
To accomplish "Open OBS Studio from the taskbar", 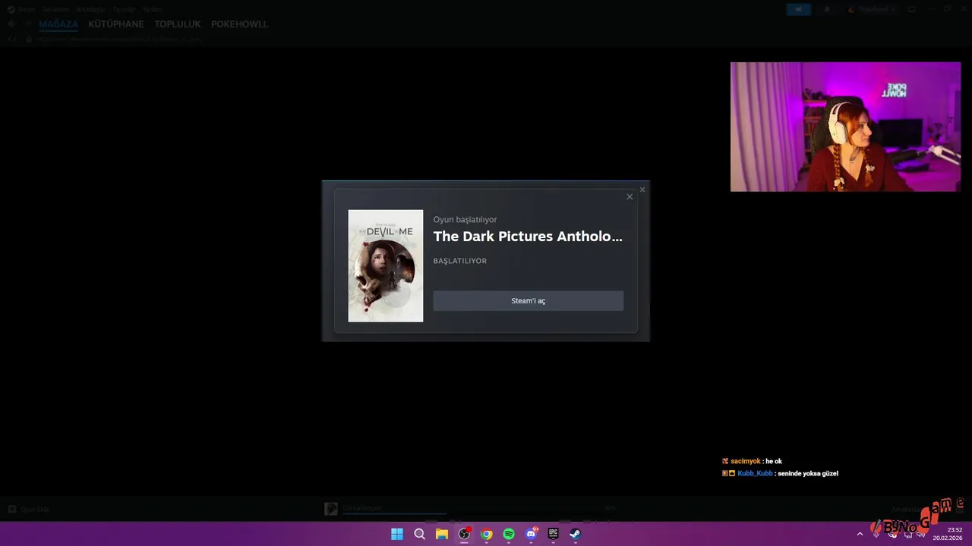I will [464, 534].
